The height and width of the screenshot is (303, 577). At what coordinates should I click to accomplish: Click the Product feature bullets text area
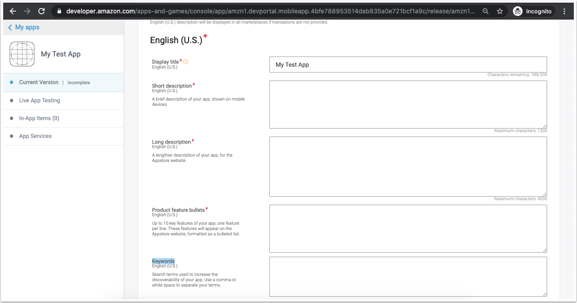coord(408,229)
